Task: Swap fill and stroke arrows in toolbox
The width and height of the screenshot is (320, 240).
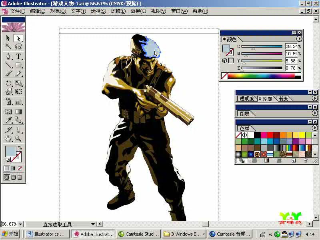Action: (20, 147)
